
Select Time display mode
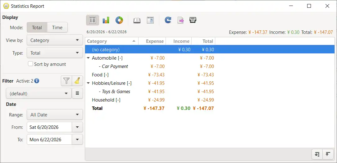(57, 28)
